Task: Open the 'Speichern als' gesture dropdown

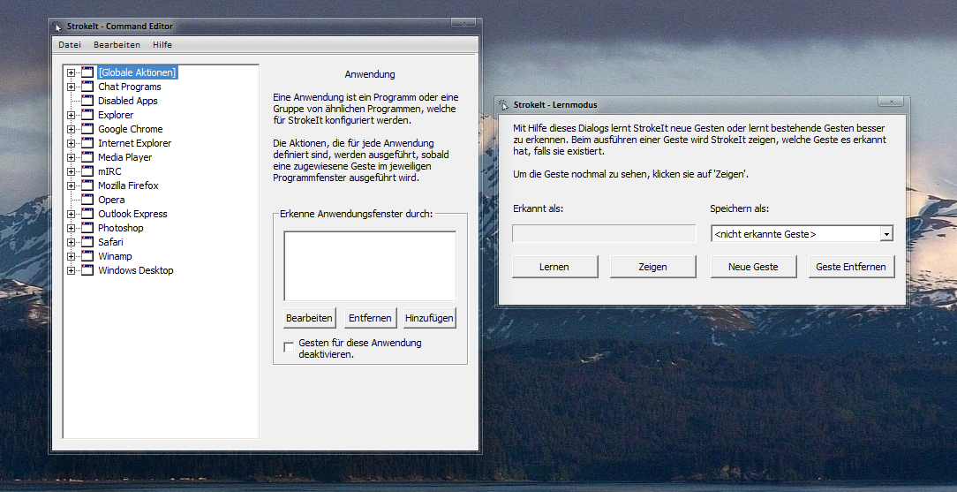Action: tap(886, 234)
